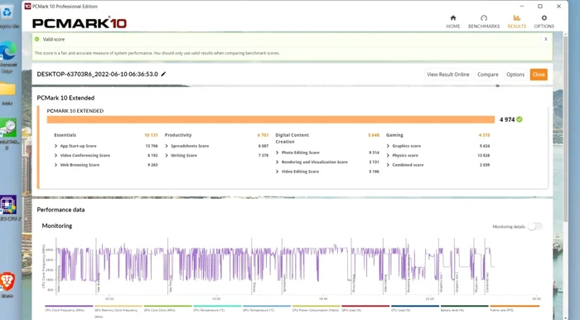The image size is (580, 320).
Task: Click the PCMark 10 Extended heading
Action: coord(65,98)
